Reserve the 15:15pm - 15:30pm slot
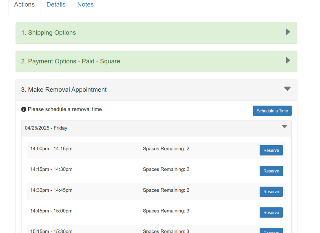 coord(271,231)
